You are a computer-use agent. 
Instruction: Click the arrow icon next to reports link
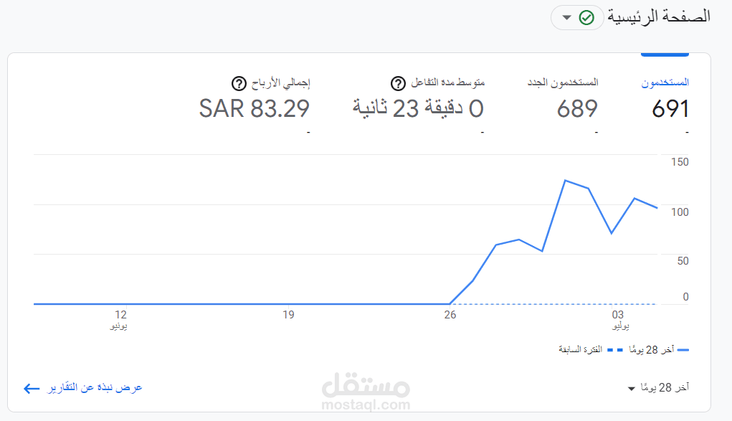pos(32,388)
